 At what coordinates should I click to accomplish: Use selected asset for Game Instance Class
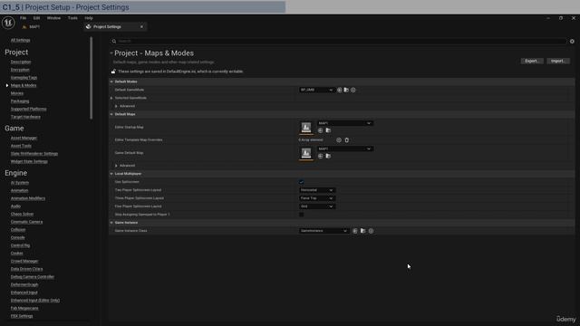(x=355, y=231)
